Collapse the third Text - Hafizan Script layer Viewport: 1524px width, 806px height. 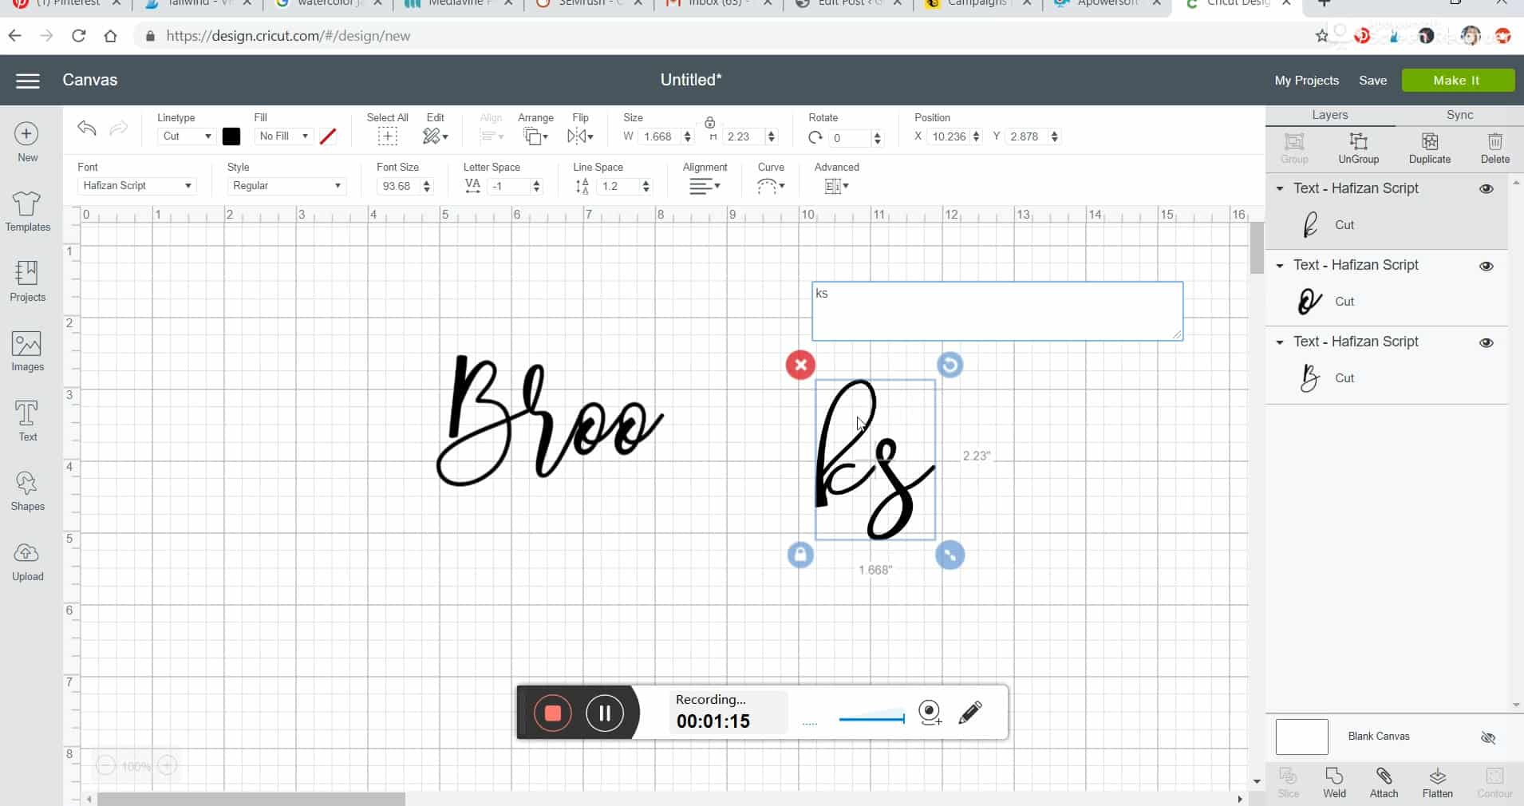(1280, 342)
